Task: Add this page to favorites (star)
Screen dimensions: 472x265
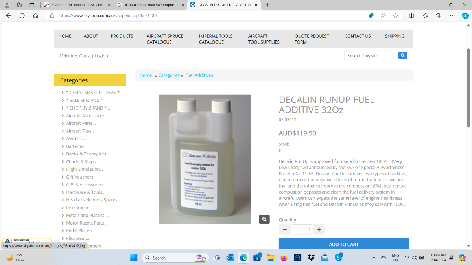Action: tap(395, 16)
